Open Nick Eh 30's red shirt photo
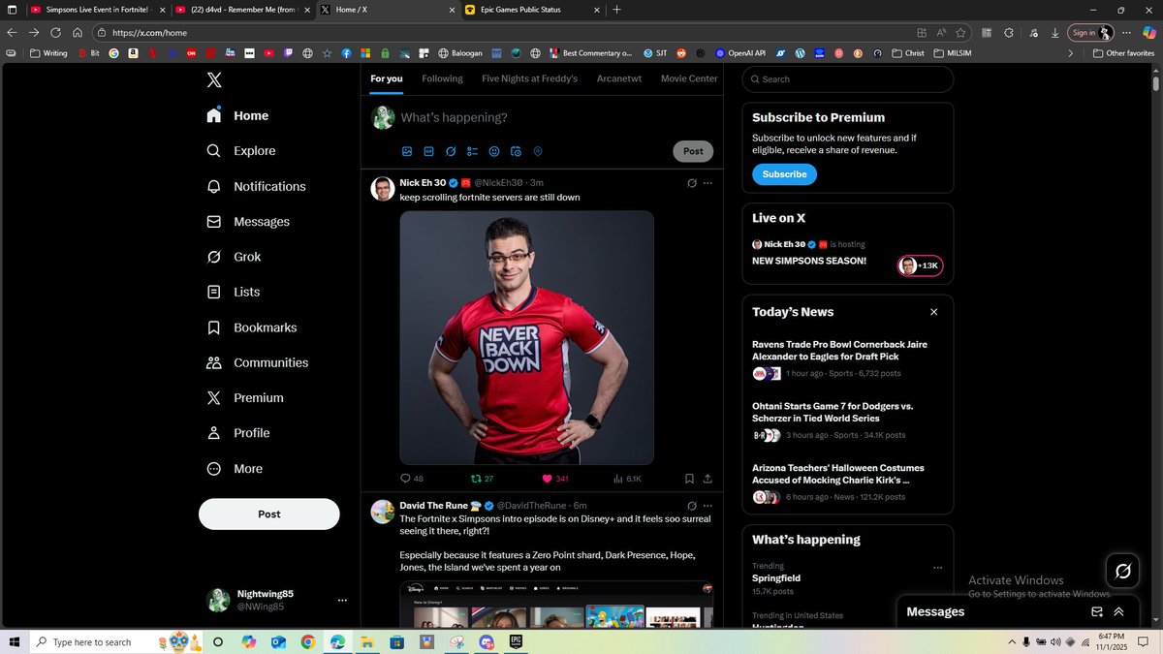 pos(527,337)
